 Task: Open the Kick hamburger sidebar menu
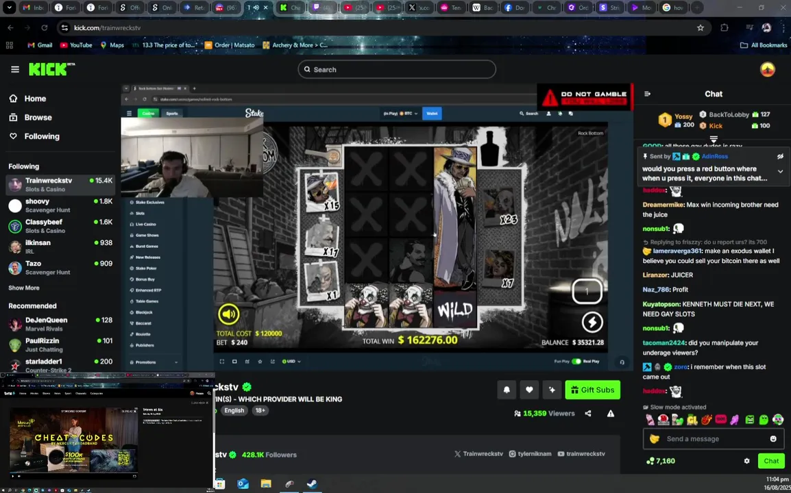click(14, 69)
